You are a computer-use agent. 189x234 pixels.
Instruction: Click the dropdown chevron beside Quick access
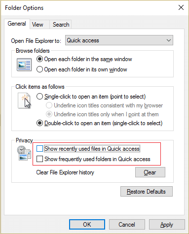point(169,40)
